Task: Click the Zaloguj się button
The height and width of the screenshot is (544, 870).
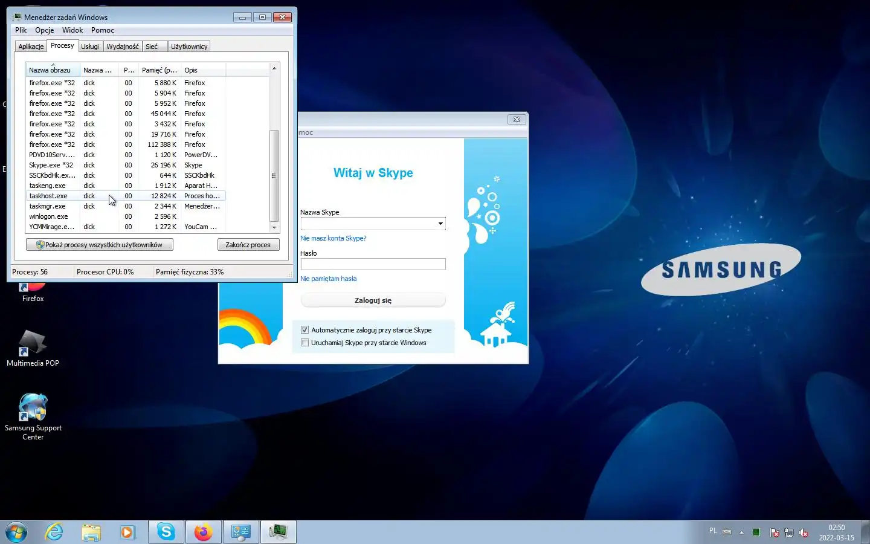Action: pyautogui.click(x=373, y=300)
